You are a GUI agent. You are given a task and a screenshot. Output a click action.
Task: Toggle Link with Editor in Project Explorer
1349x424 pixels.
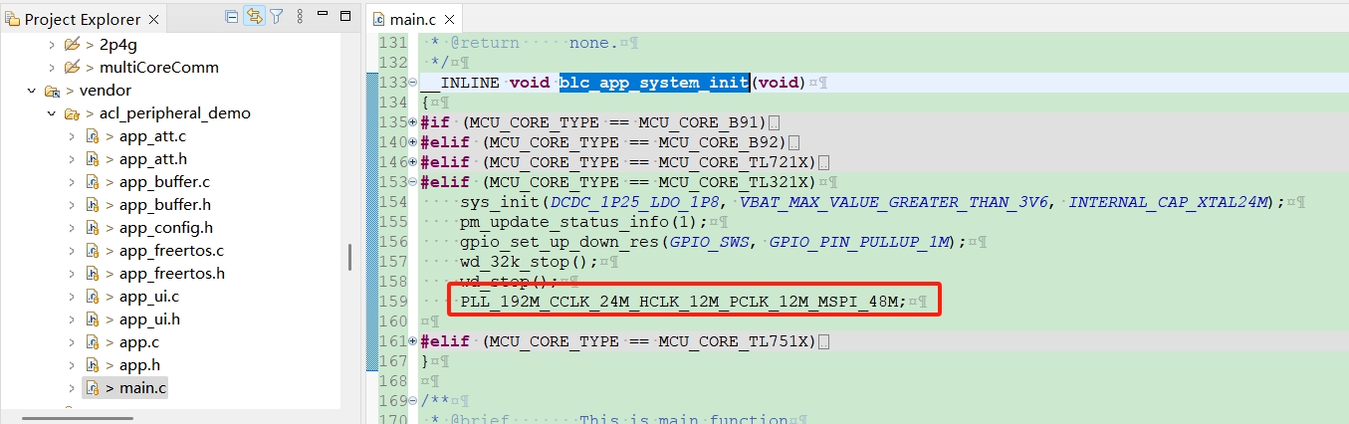tap(254, 16)
